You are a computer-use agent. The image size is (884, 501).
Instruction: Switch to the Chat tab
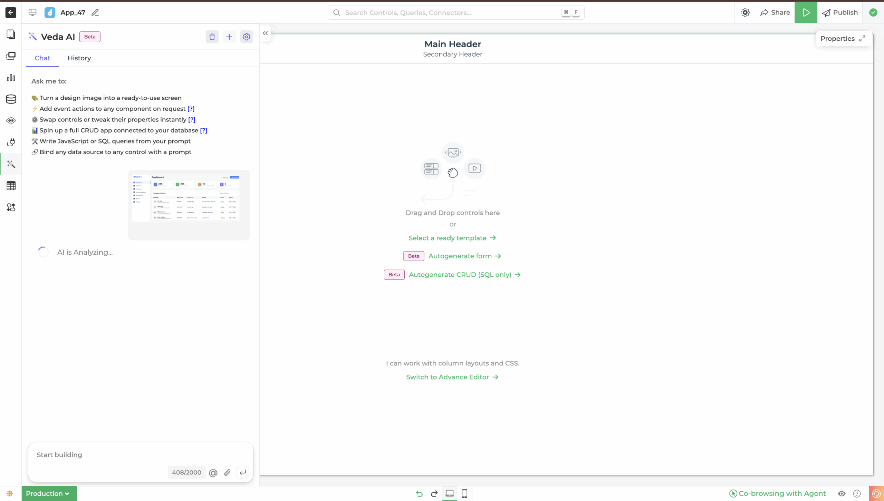42,58
